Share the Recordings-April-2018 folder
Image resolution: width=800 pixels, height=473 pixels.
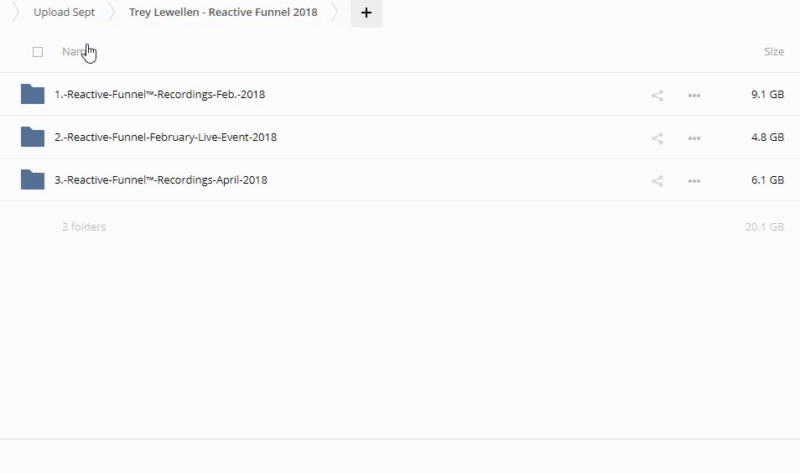657,181
